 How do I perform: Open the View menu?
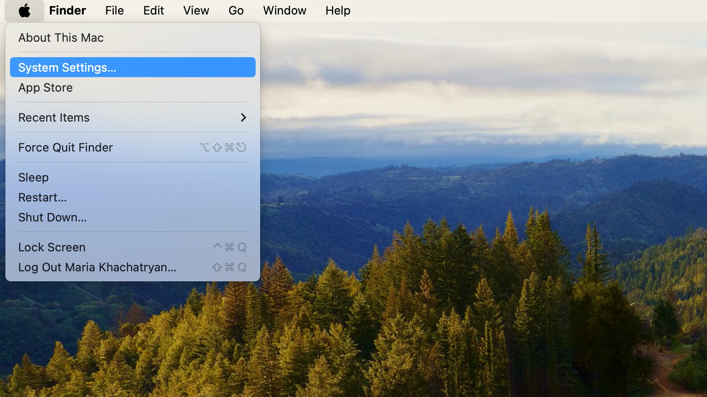pos(196,10)
